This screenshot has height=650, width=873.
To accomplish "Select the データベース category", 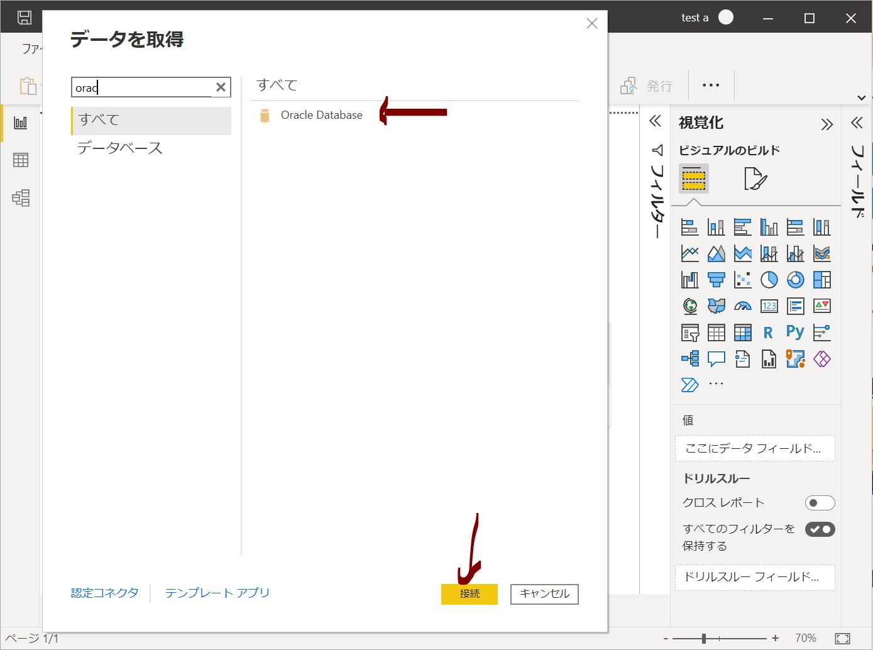I will click(x=120, y=148).
